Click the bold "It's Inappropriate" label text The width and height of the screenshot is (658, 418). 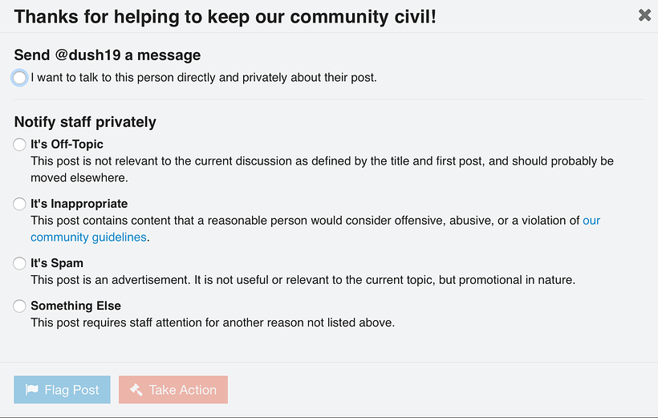click(x=79, y=204)
